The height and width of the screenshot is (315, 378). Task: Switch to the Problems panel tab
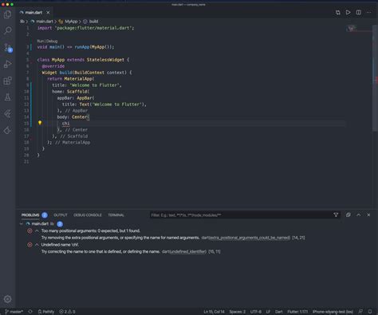[30, 215]
